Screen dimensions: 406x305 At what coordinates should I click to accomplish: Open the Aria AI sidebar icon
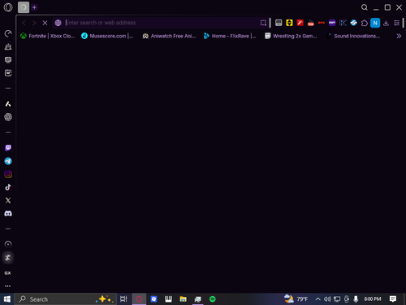[x=8, y=104]
